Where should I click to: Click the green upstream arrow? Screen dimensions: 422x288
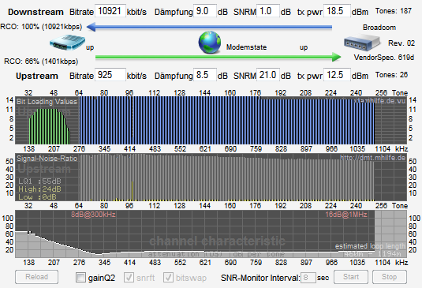[x=218, y=57]
